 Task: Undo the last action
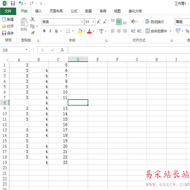click(21, 3)
